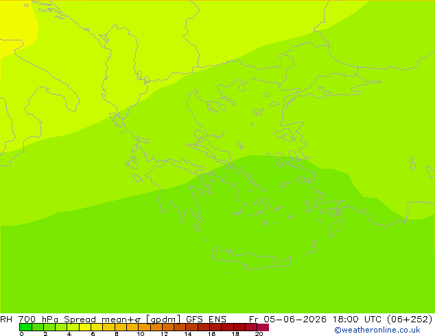The image size is (435, 336).
Task: Pick the red legend swatch above the 16 label
Action: pyautogui.click(x=215, y=327)
